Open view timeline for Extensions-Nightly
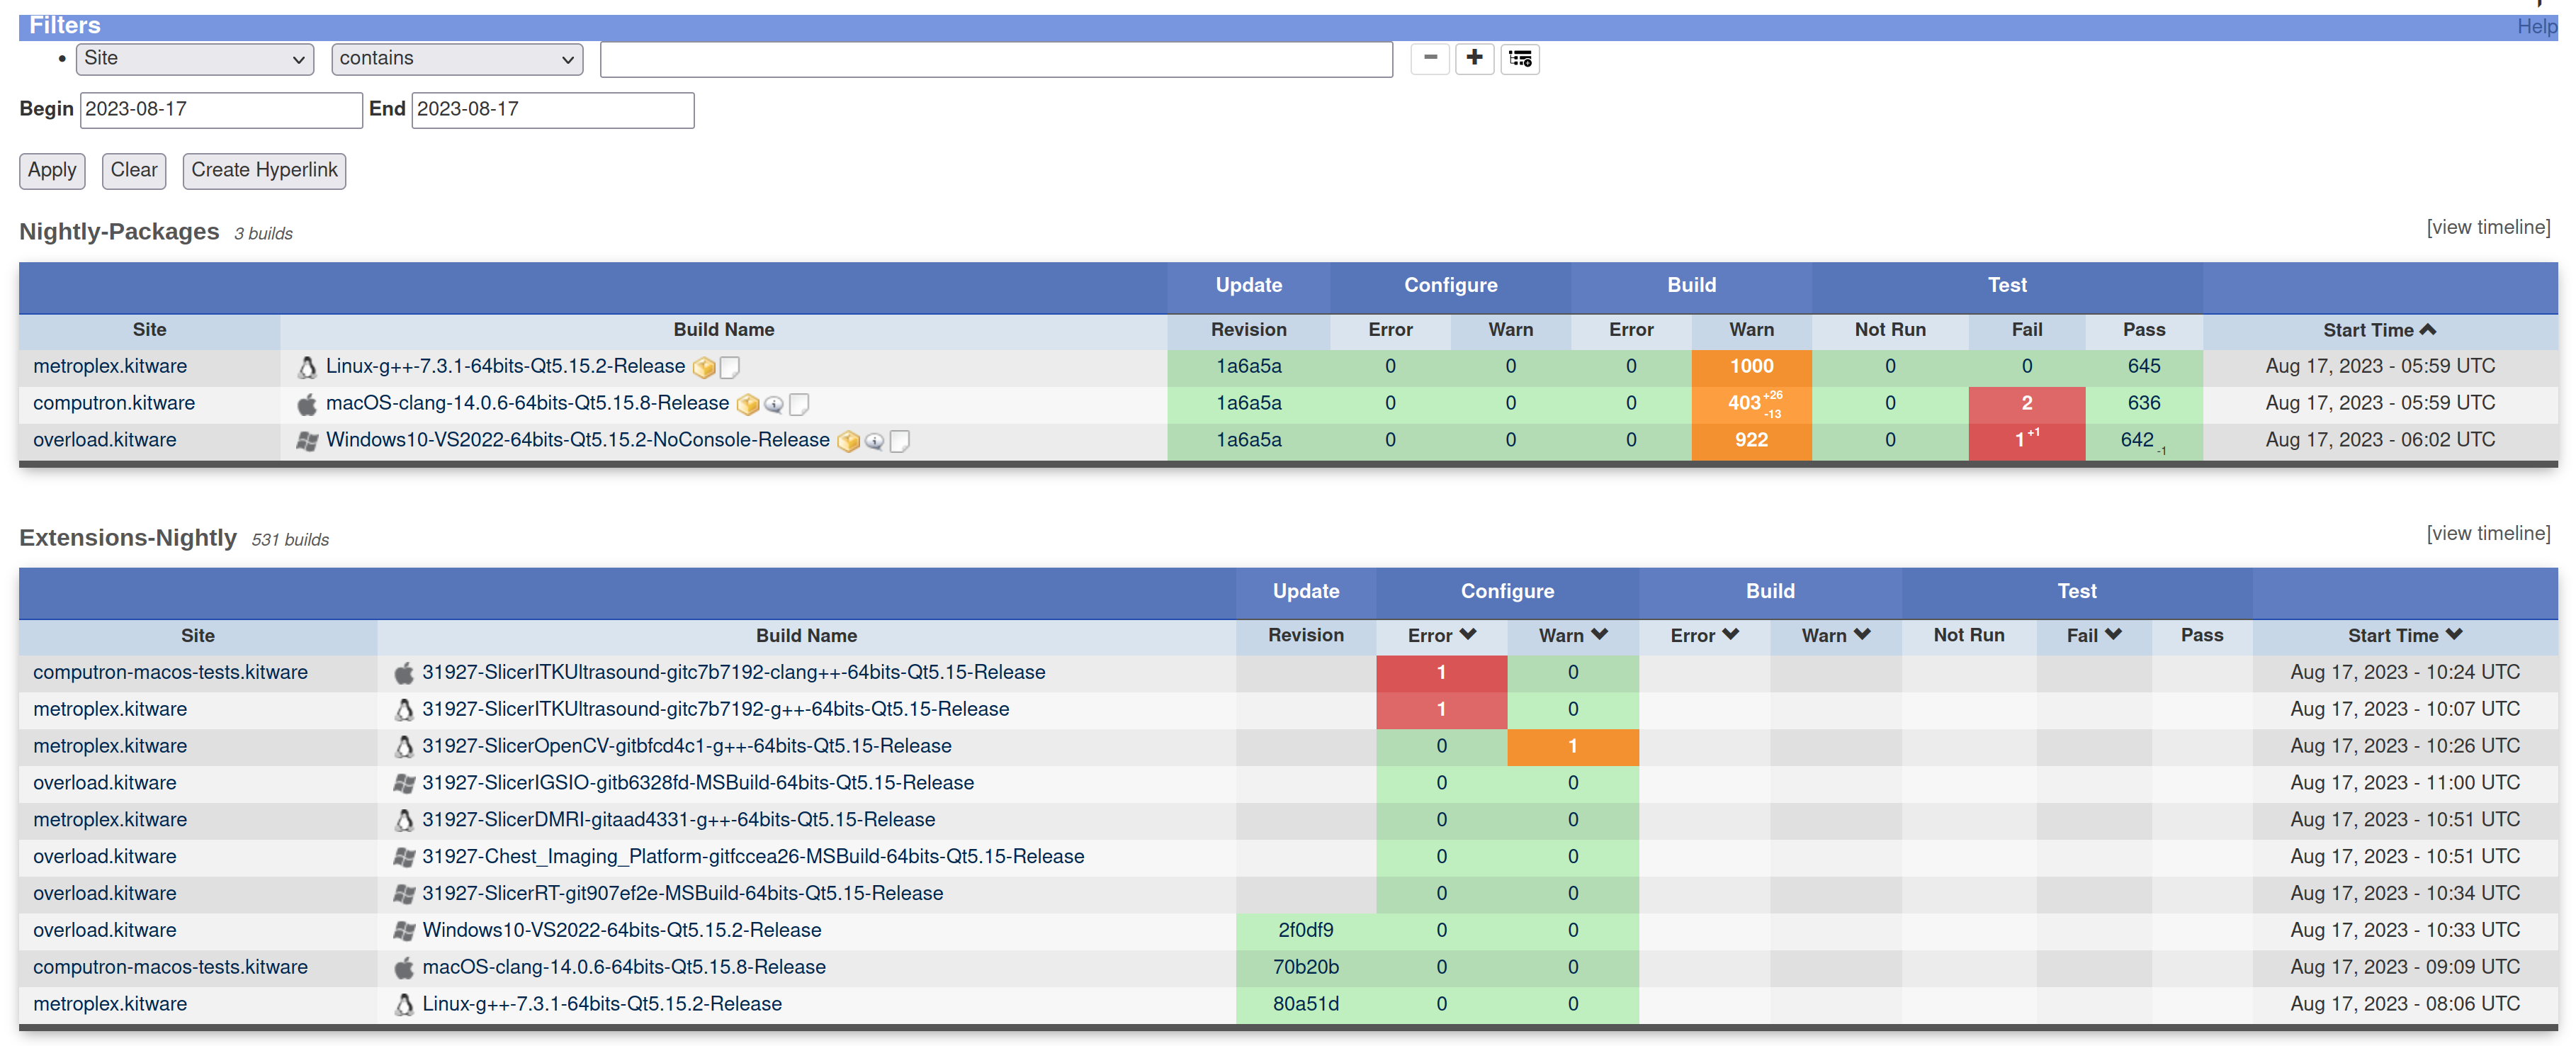The width and height of the screenshot is (2576, 1046). coord(2489,533)
